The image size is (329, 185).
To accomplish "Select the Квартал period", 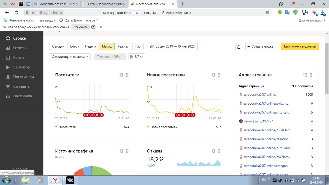I will 123,47.
